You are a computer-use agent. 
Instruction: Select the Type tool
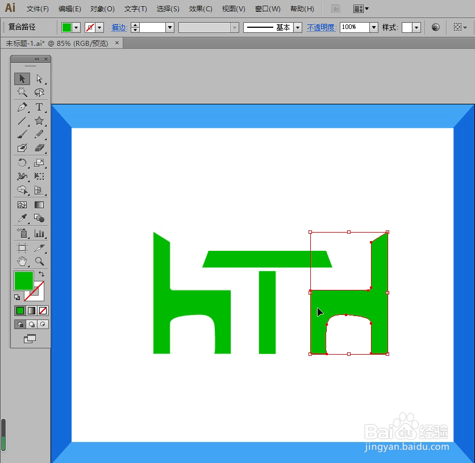tap(39, 107)
